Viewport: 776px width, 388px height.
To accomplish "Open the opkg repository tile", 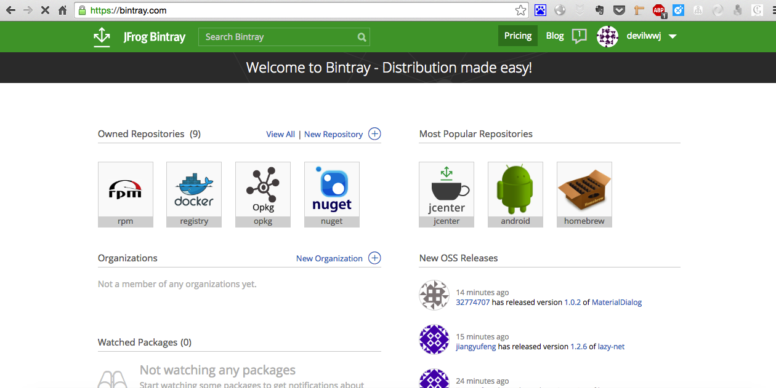I will (263, 194).
